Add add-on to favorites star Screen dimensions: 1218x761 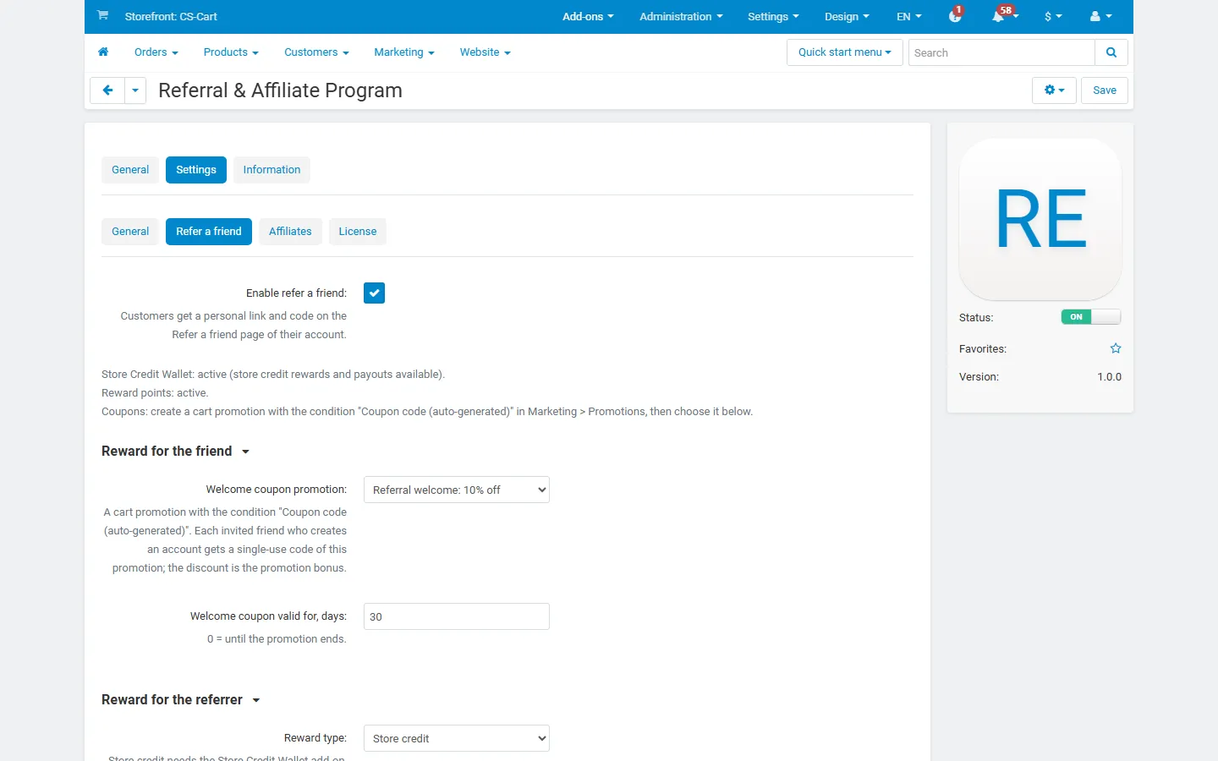pos(1116,348)
